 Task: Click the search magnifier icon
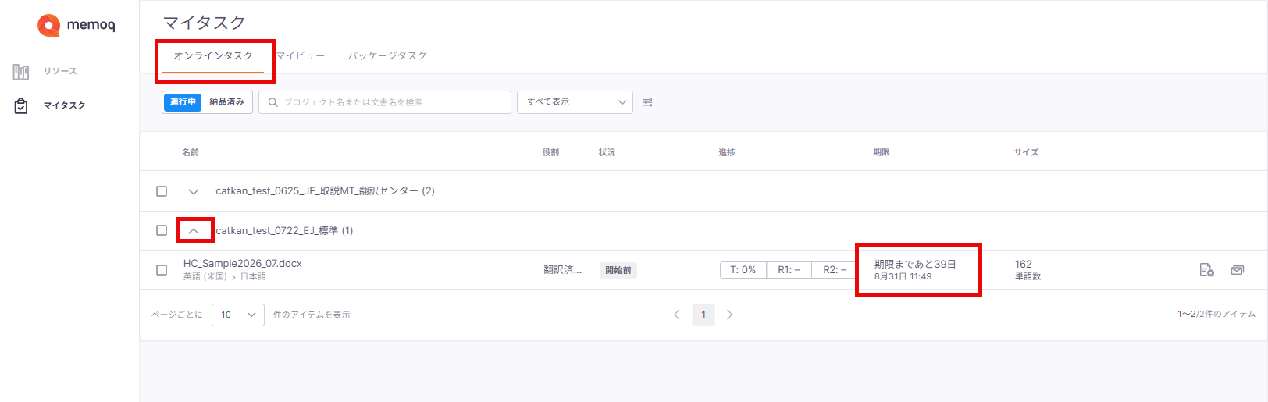(x=272, y=102)
